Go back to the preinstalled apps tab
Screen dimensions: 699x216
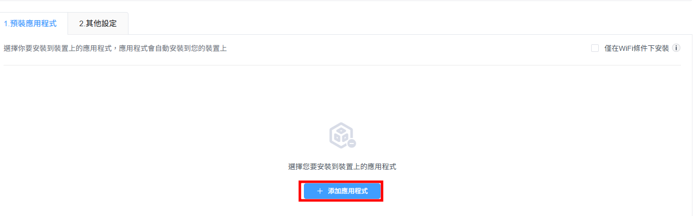[x=30, y=24]
